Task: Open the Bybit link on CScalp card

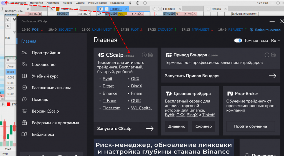Action: [108, 79]
